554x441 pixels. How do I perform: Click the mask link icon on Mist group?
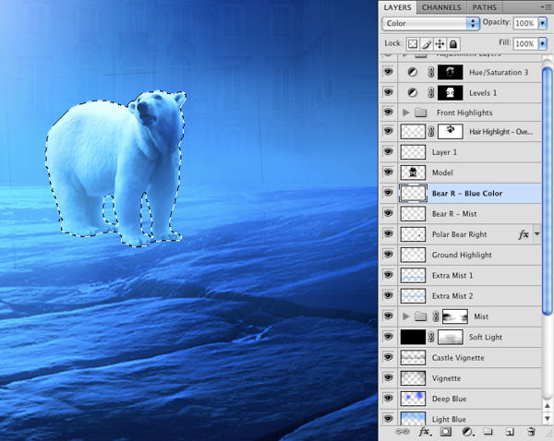pyautogui.click(x=436, y=316)
